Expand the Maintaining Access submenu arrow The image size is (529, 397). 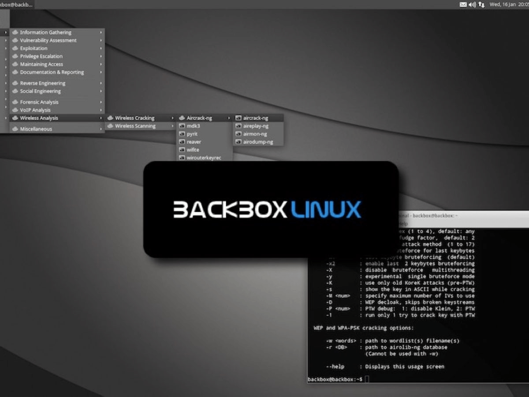coord(101,64)
